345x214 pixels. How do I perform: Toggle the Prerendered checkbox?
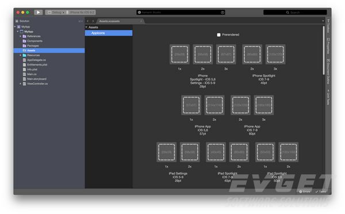pyautogui.click(x=218, y=35)
